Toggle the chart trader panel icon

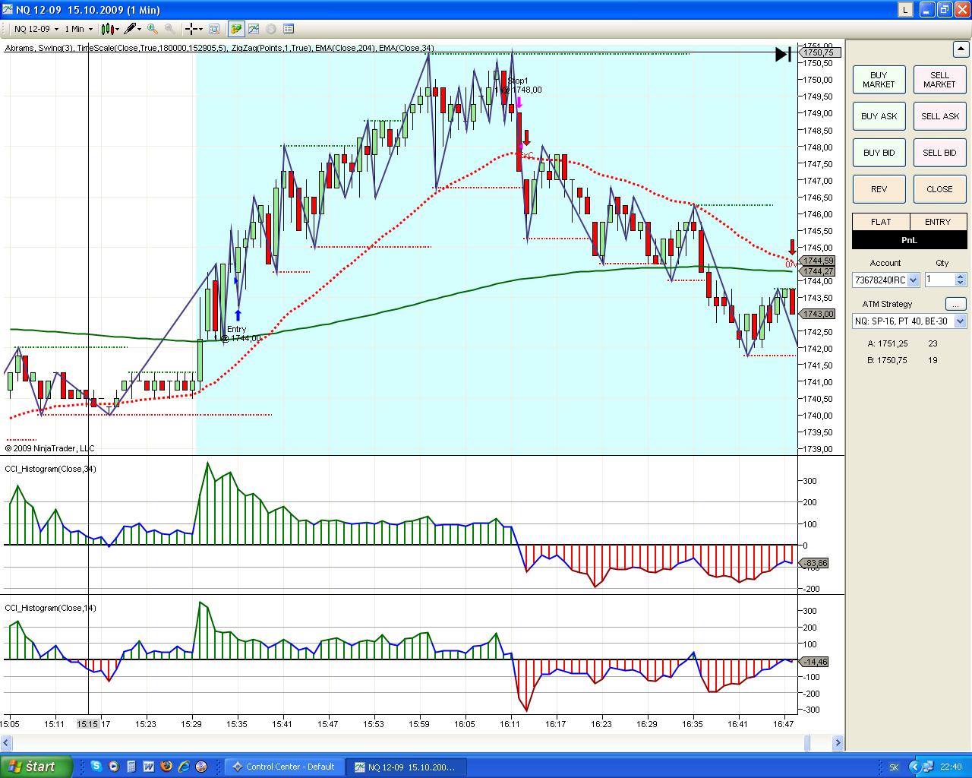pyautogui.click(x=237, y=29)
